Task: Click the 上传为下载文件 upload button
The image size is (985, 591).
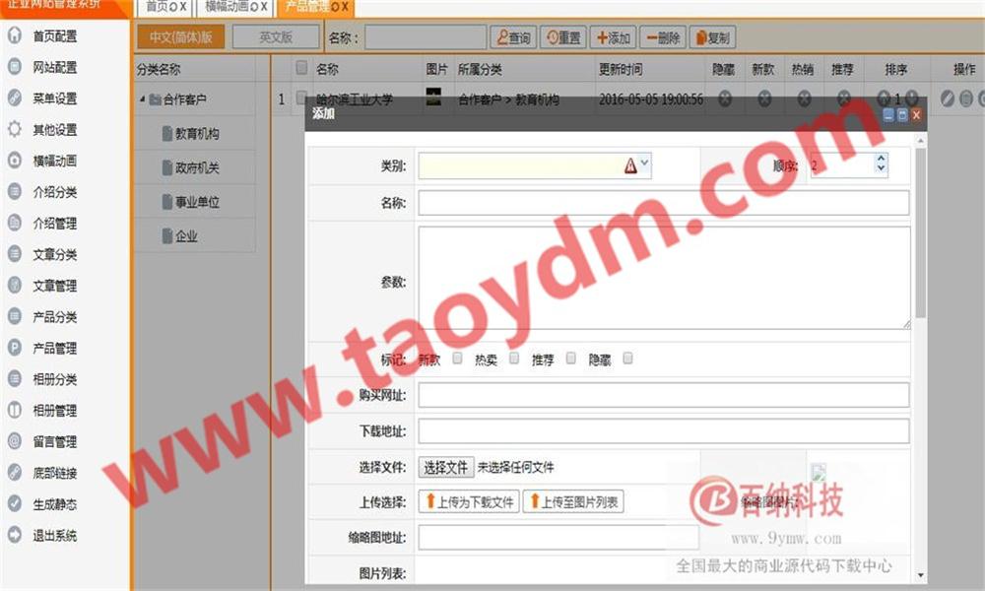Action: (469, 501)
